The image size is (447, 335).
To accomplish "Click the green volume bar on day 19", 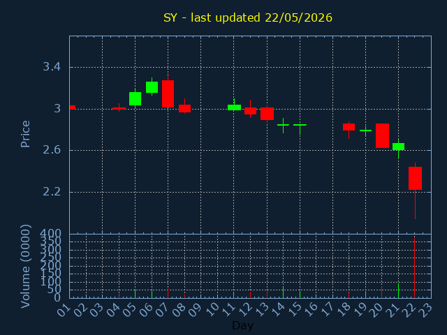I will click(x=365, y=295).
